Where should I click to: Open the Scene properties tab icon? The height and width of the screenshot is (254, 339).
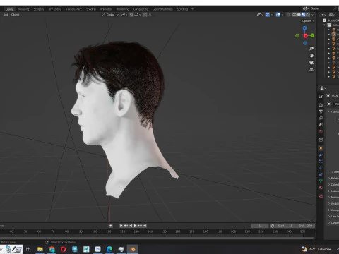click(x=321, y=125)
